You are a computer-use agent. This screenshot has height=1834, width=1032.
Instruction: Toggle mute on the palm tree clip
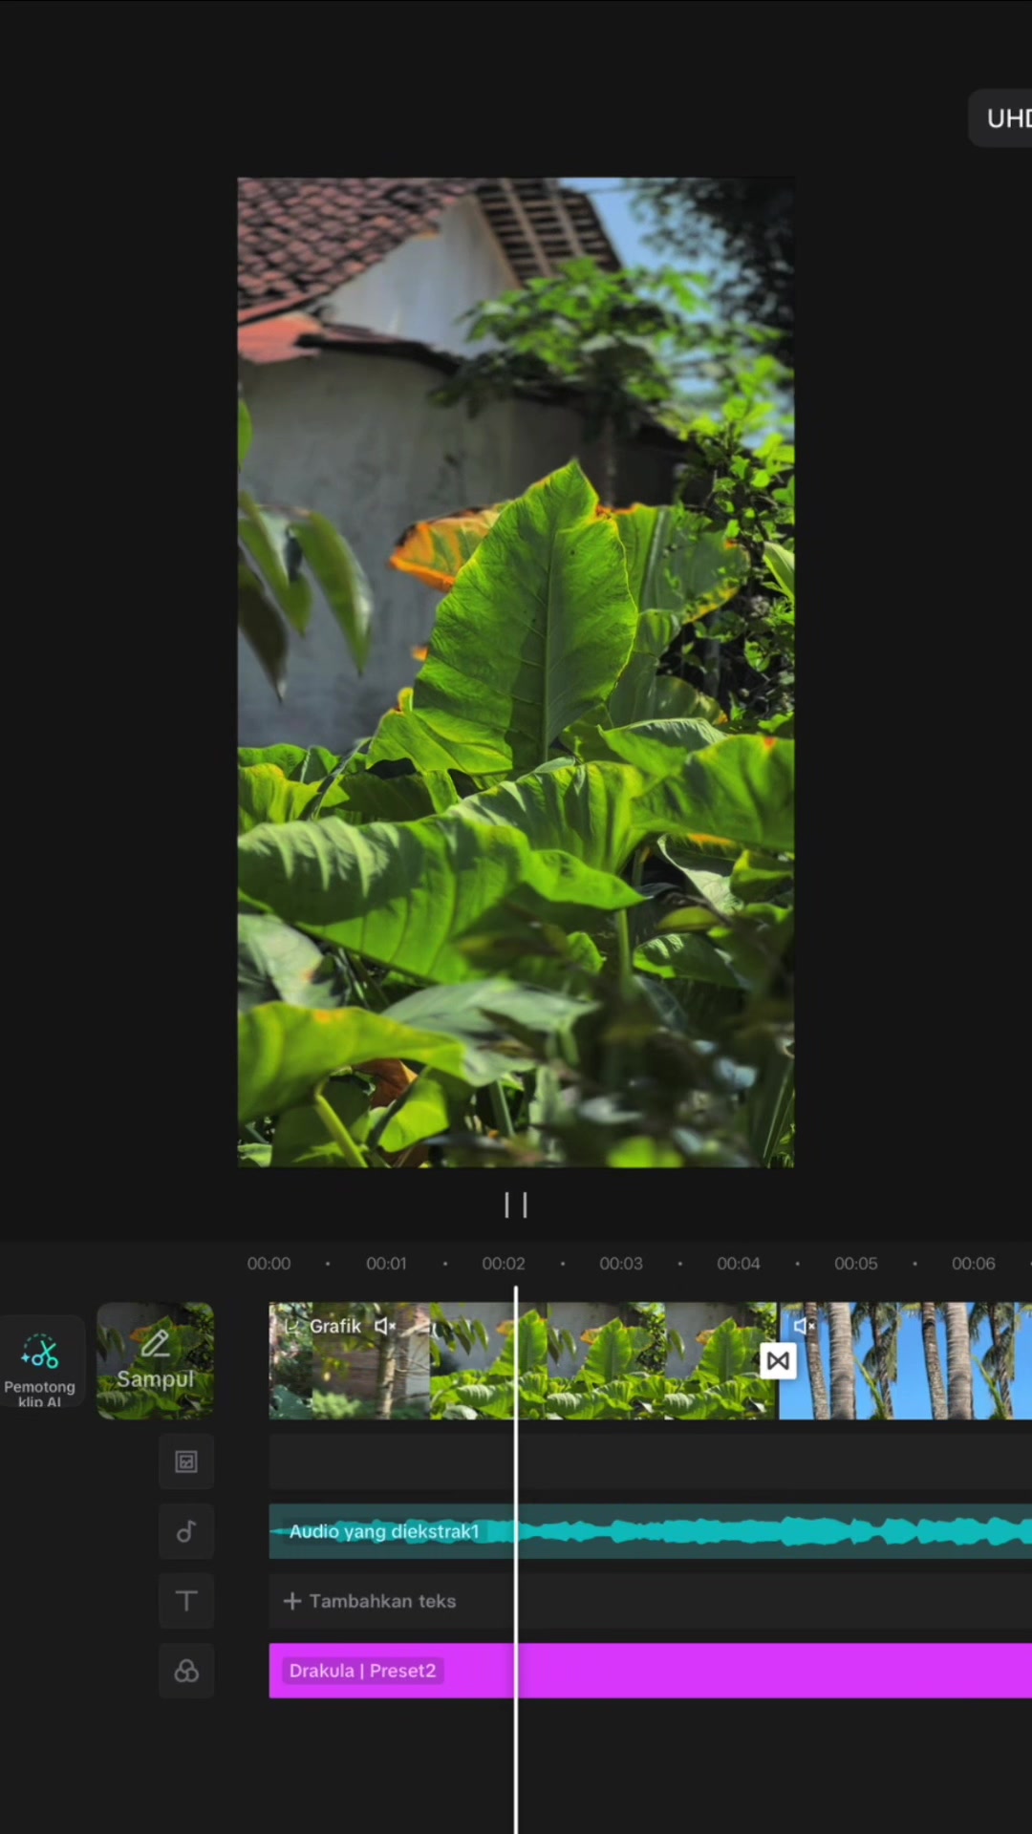click(804, 1326)
